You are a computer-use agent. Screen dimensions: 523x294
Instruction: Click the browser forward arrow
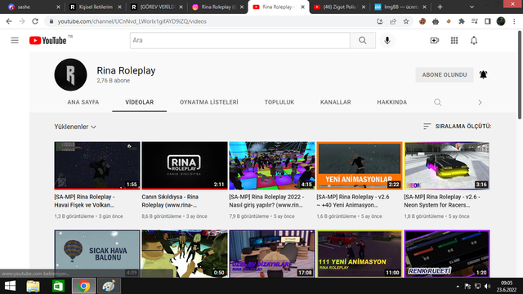point(22,21)
